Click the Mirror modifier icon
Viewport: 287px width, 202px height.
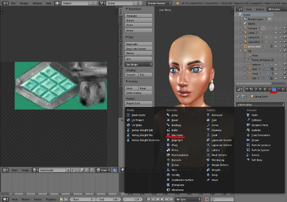168,150
